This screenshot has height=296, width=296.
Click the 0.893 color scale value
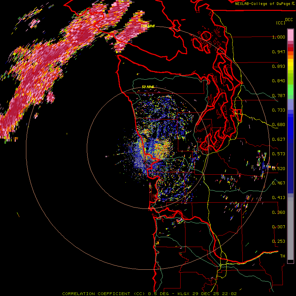pos(279,66)
